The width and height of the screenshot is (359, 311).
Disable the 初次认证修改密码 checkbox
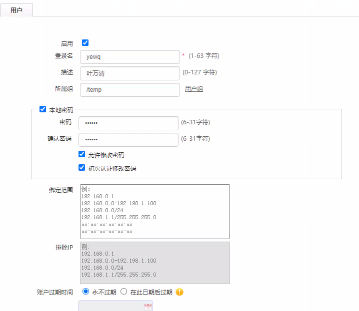click(x=82, y=168)
